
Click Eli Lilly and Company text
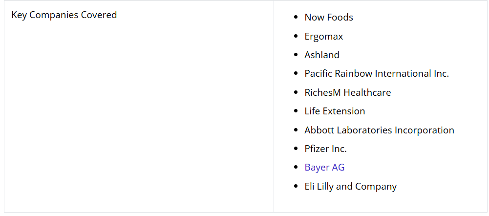[351, 186]
